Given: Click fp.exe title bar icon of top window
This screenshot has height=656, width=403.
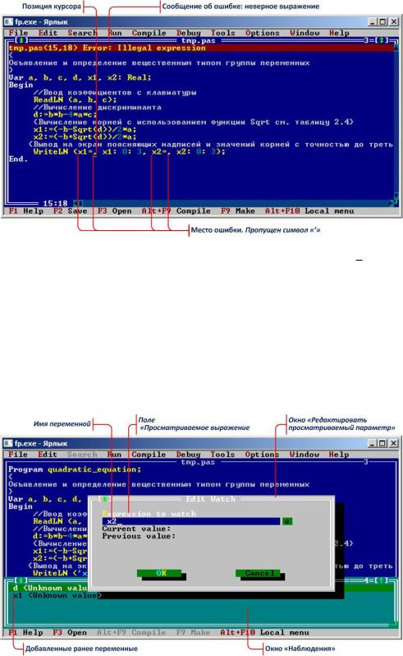Looking at the screenshot, I should coord(8,21).
